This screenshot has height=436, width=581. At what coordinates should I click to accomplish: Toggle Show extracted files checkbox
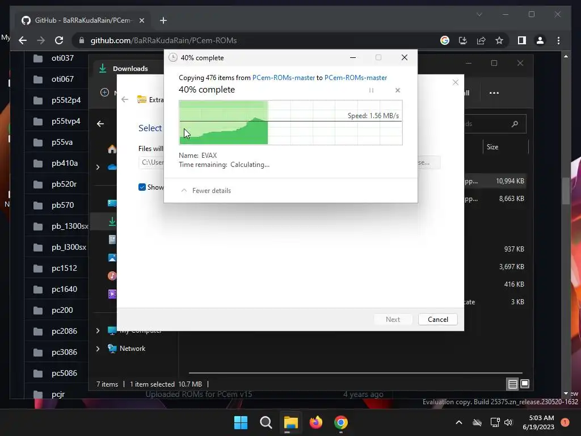142,187
